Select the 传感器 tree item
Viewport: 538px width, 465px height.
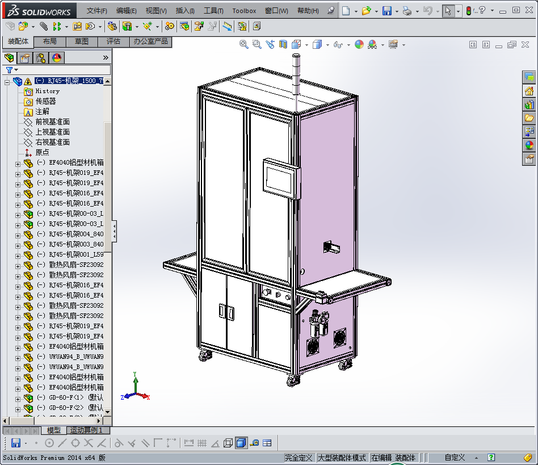(45, 101)
